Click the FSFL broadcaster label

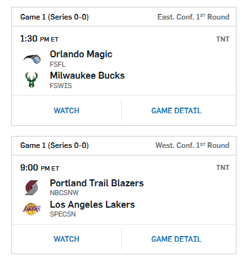click(x=57, y=64)
